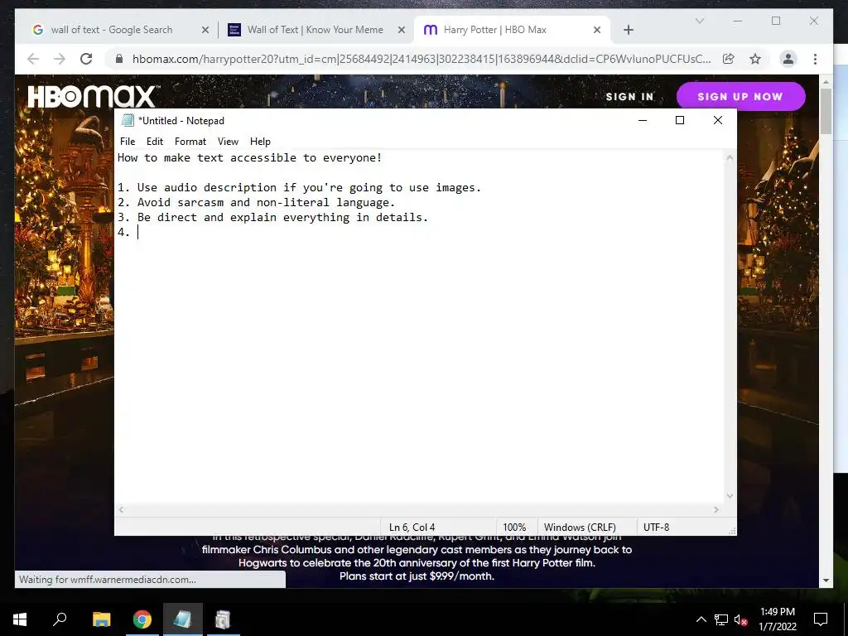Open taskbar search magnifier
The image size is (848, 636).
60,619
